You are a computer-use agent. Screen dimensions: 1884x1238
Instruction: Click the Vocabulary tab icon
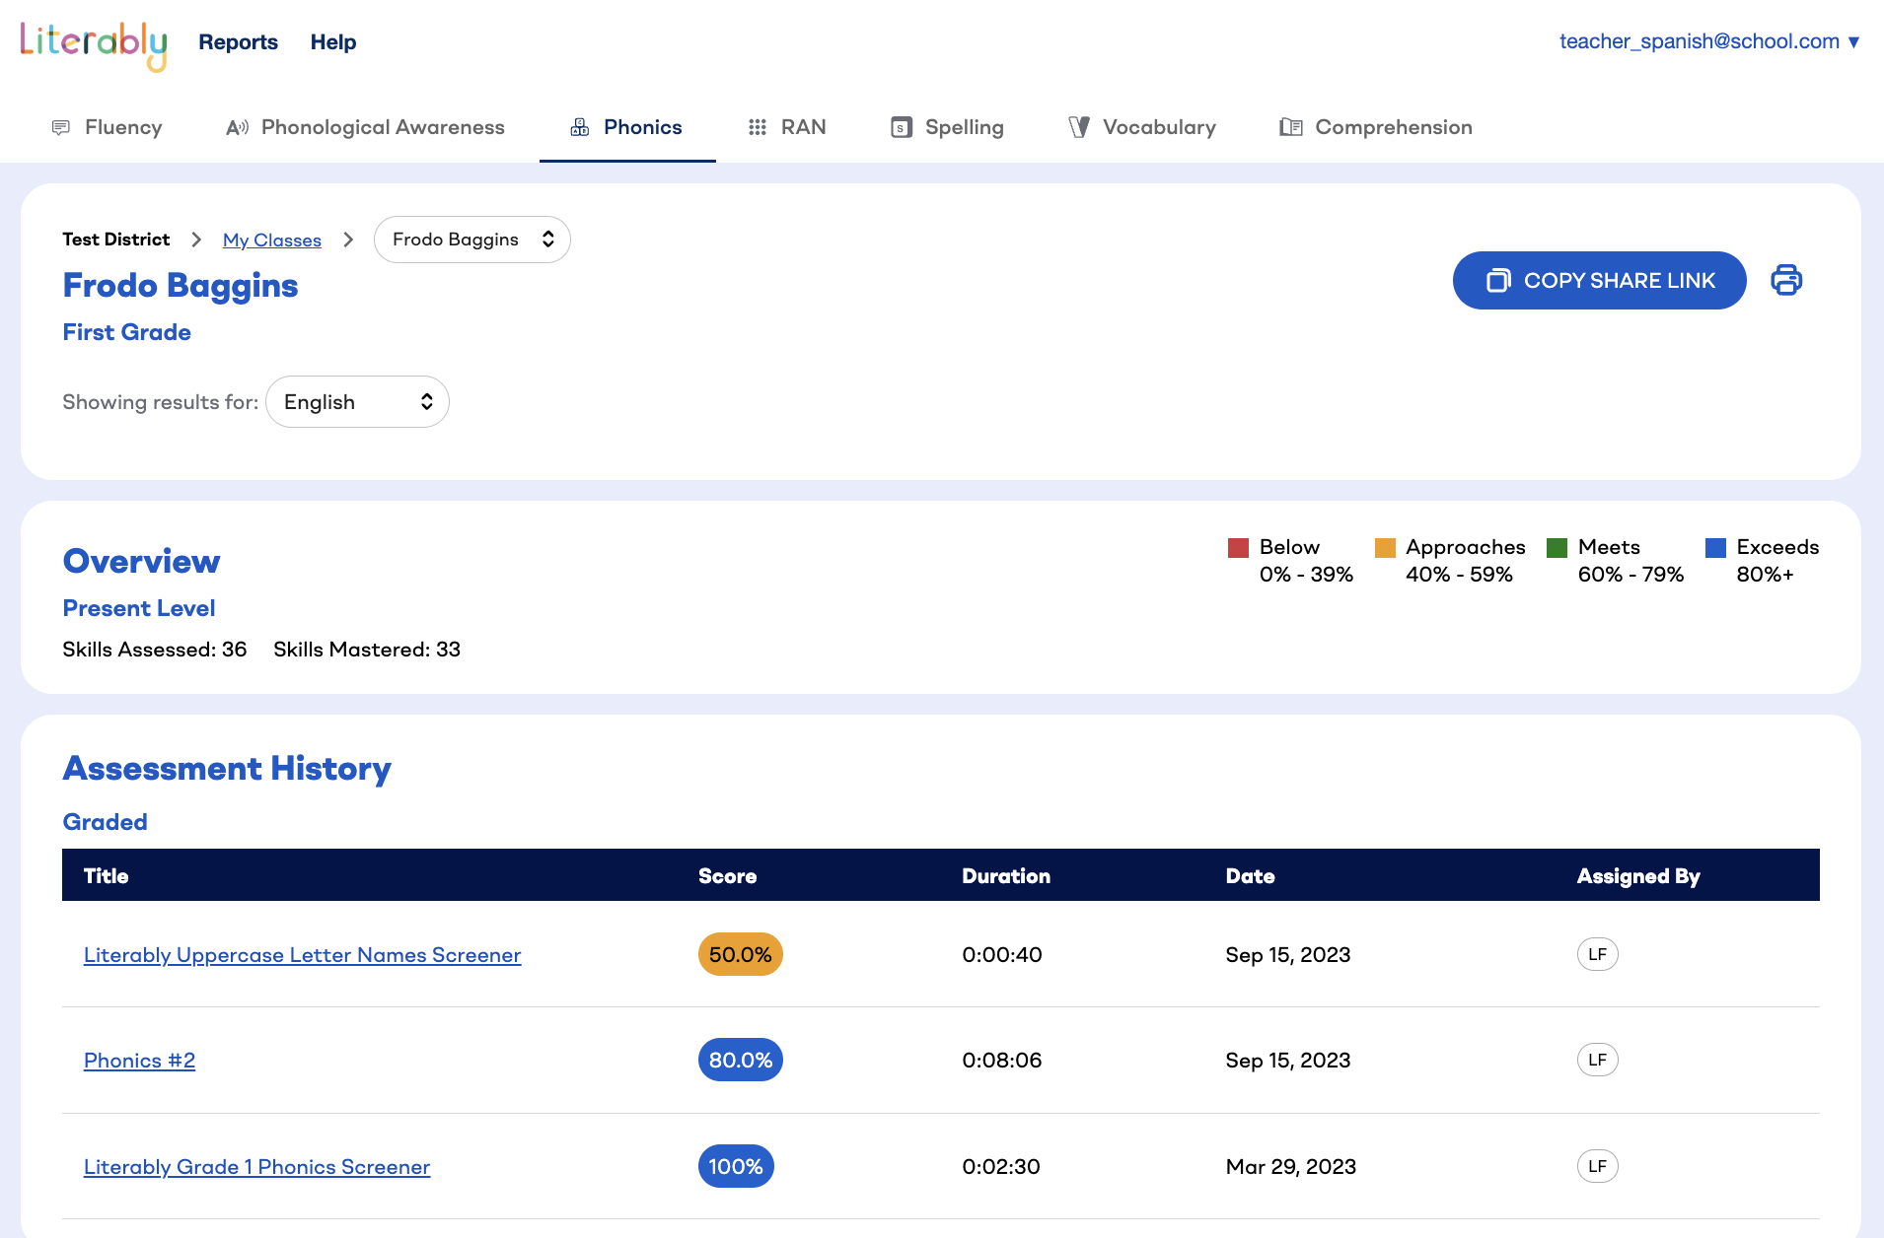[1079, 127]
